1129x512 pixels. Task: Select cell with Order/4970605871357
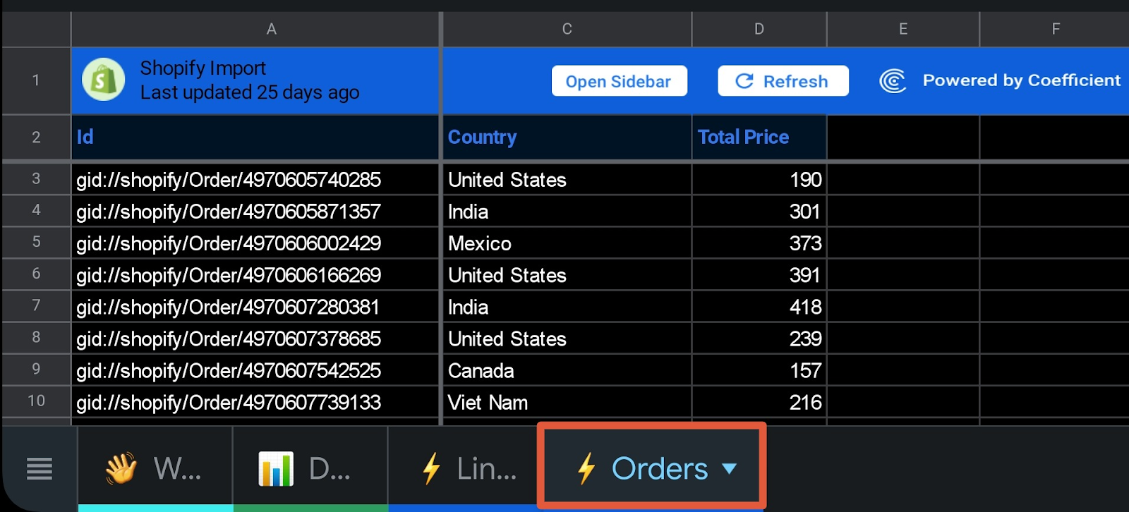tap(255, 211)
